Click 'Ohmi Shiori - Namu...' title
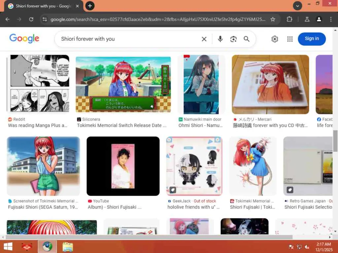Image resolution: width=338 pixels, height=253 pixels. (200, 126)
